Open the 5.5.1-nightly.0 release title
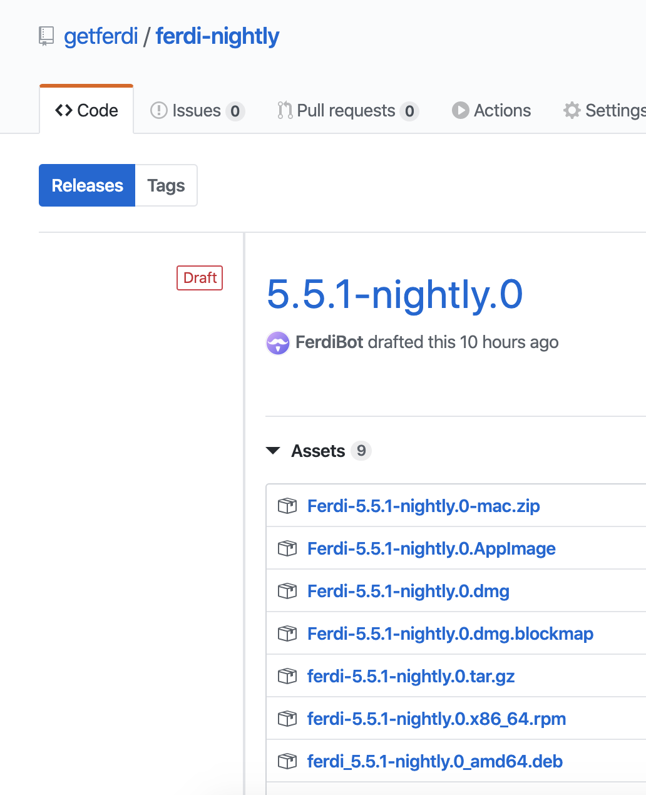This screenshot has width=646, height=795. pos(395,294)
